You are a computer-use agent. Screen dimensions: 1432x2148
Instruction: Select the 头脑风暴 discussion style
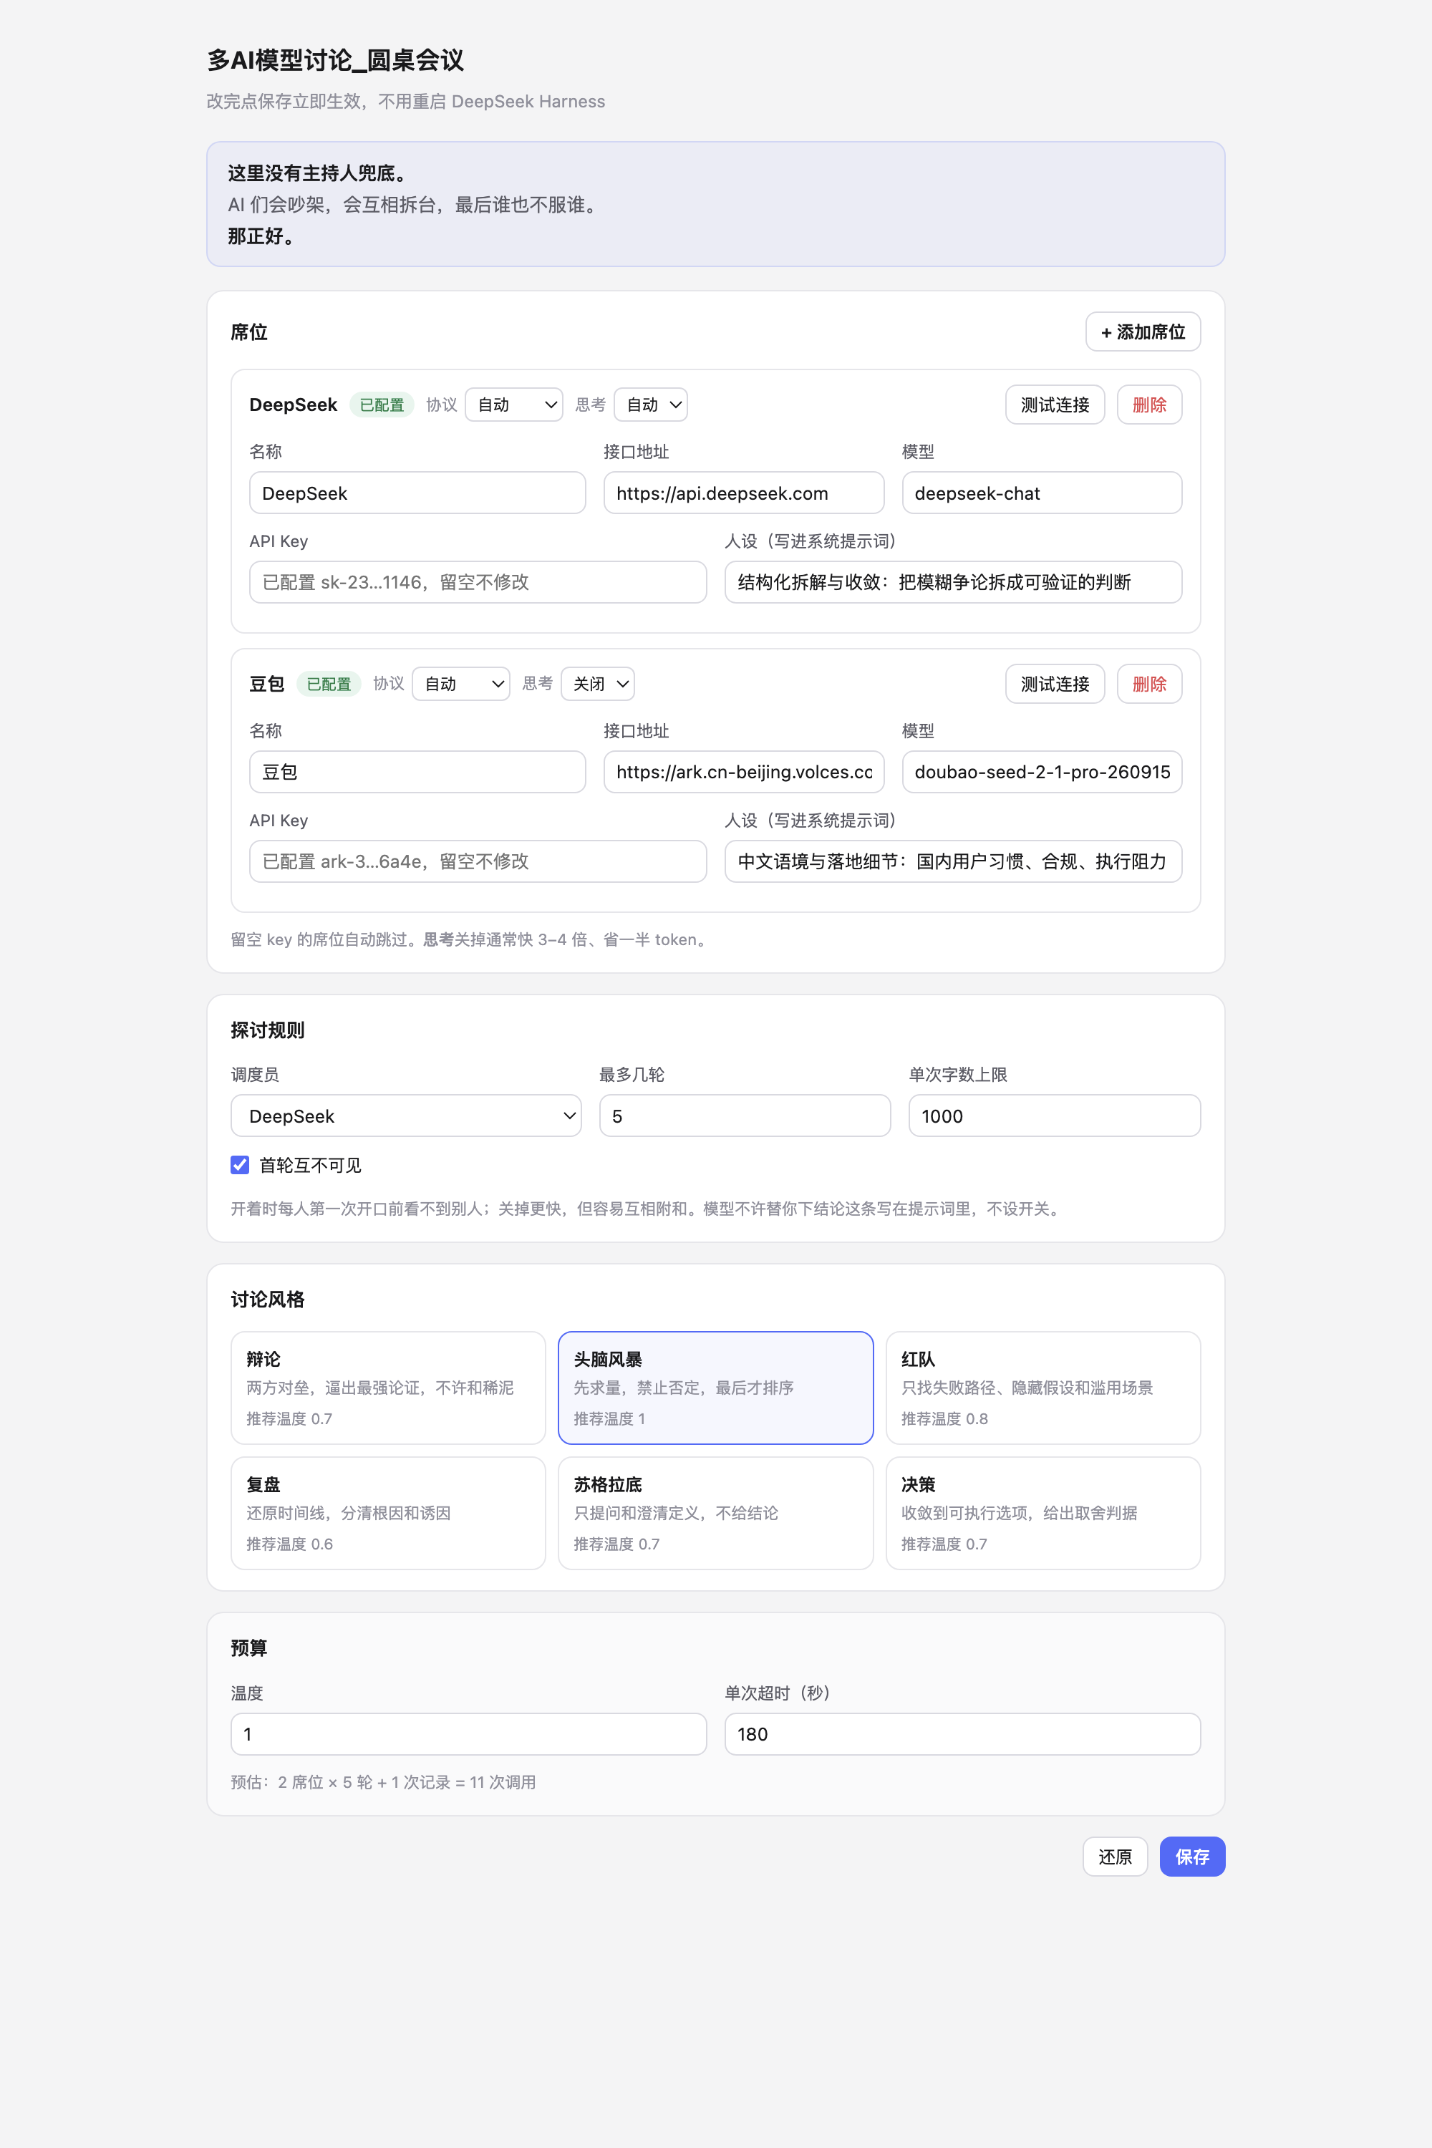point(715,1388)
